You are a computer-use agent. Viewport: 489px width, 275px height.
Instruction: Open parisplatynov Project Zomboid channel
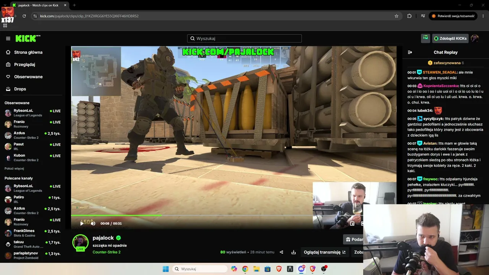pyautogui.click(x=32, y=255)
